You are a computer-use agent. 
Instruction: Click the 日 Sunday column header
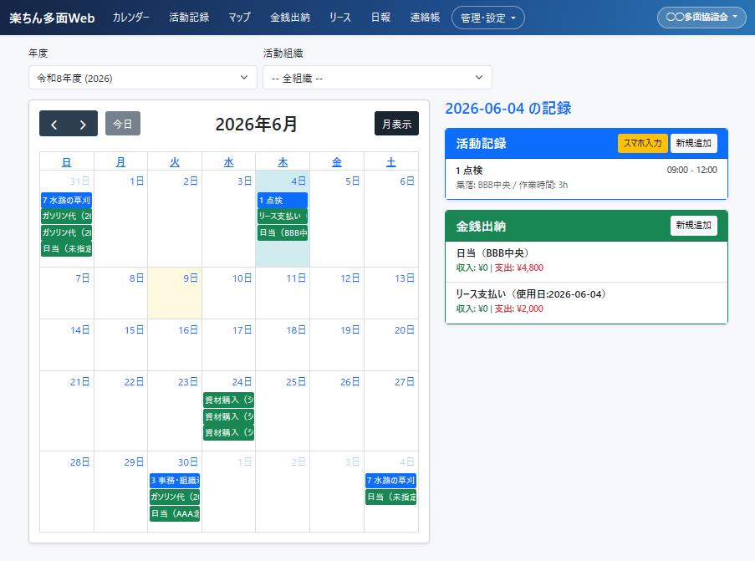tap(66, 162)
